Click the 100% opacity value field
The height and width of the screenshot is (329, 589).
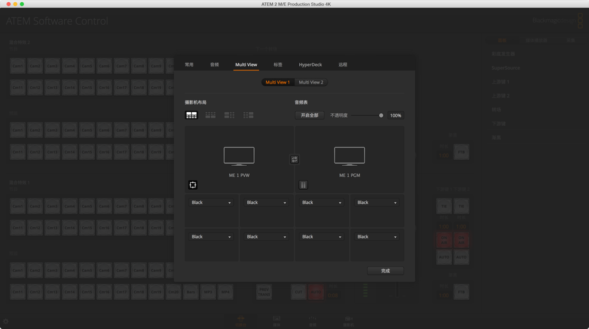point(396,115)
